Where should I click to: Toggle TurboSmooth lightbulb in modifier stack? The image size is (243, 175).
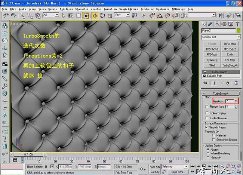pyautogui.click(x=205, y=72)
